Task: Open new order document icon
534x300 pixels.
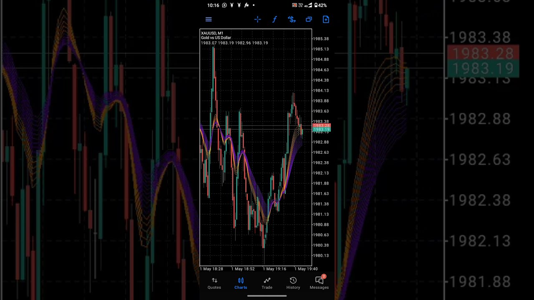Action: (326, 19)
